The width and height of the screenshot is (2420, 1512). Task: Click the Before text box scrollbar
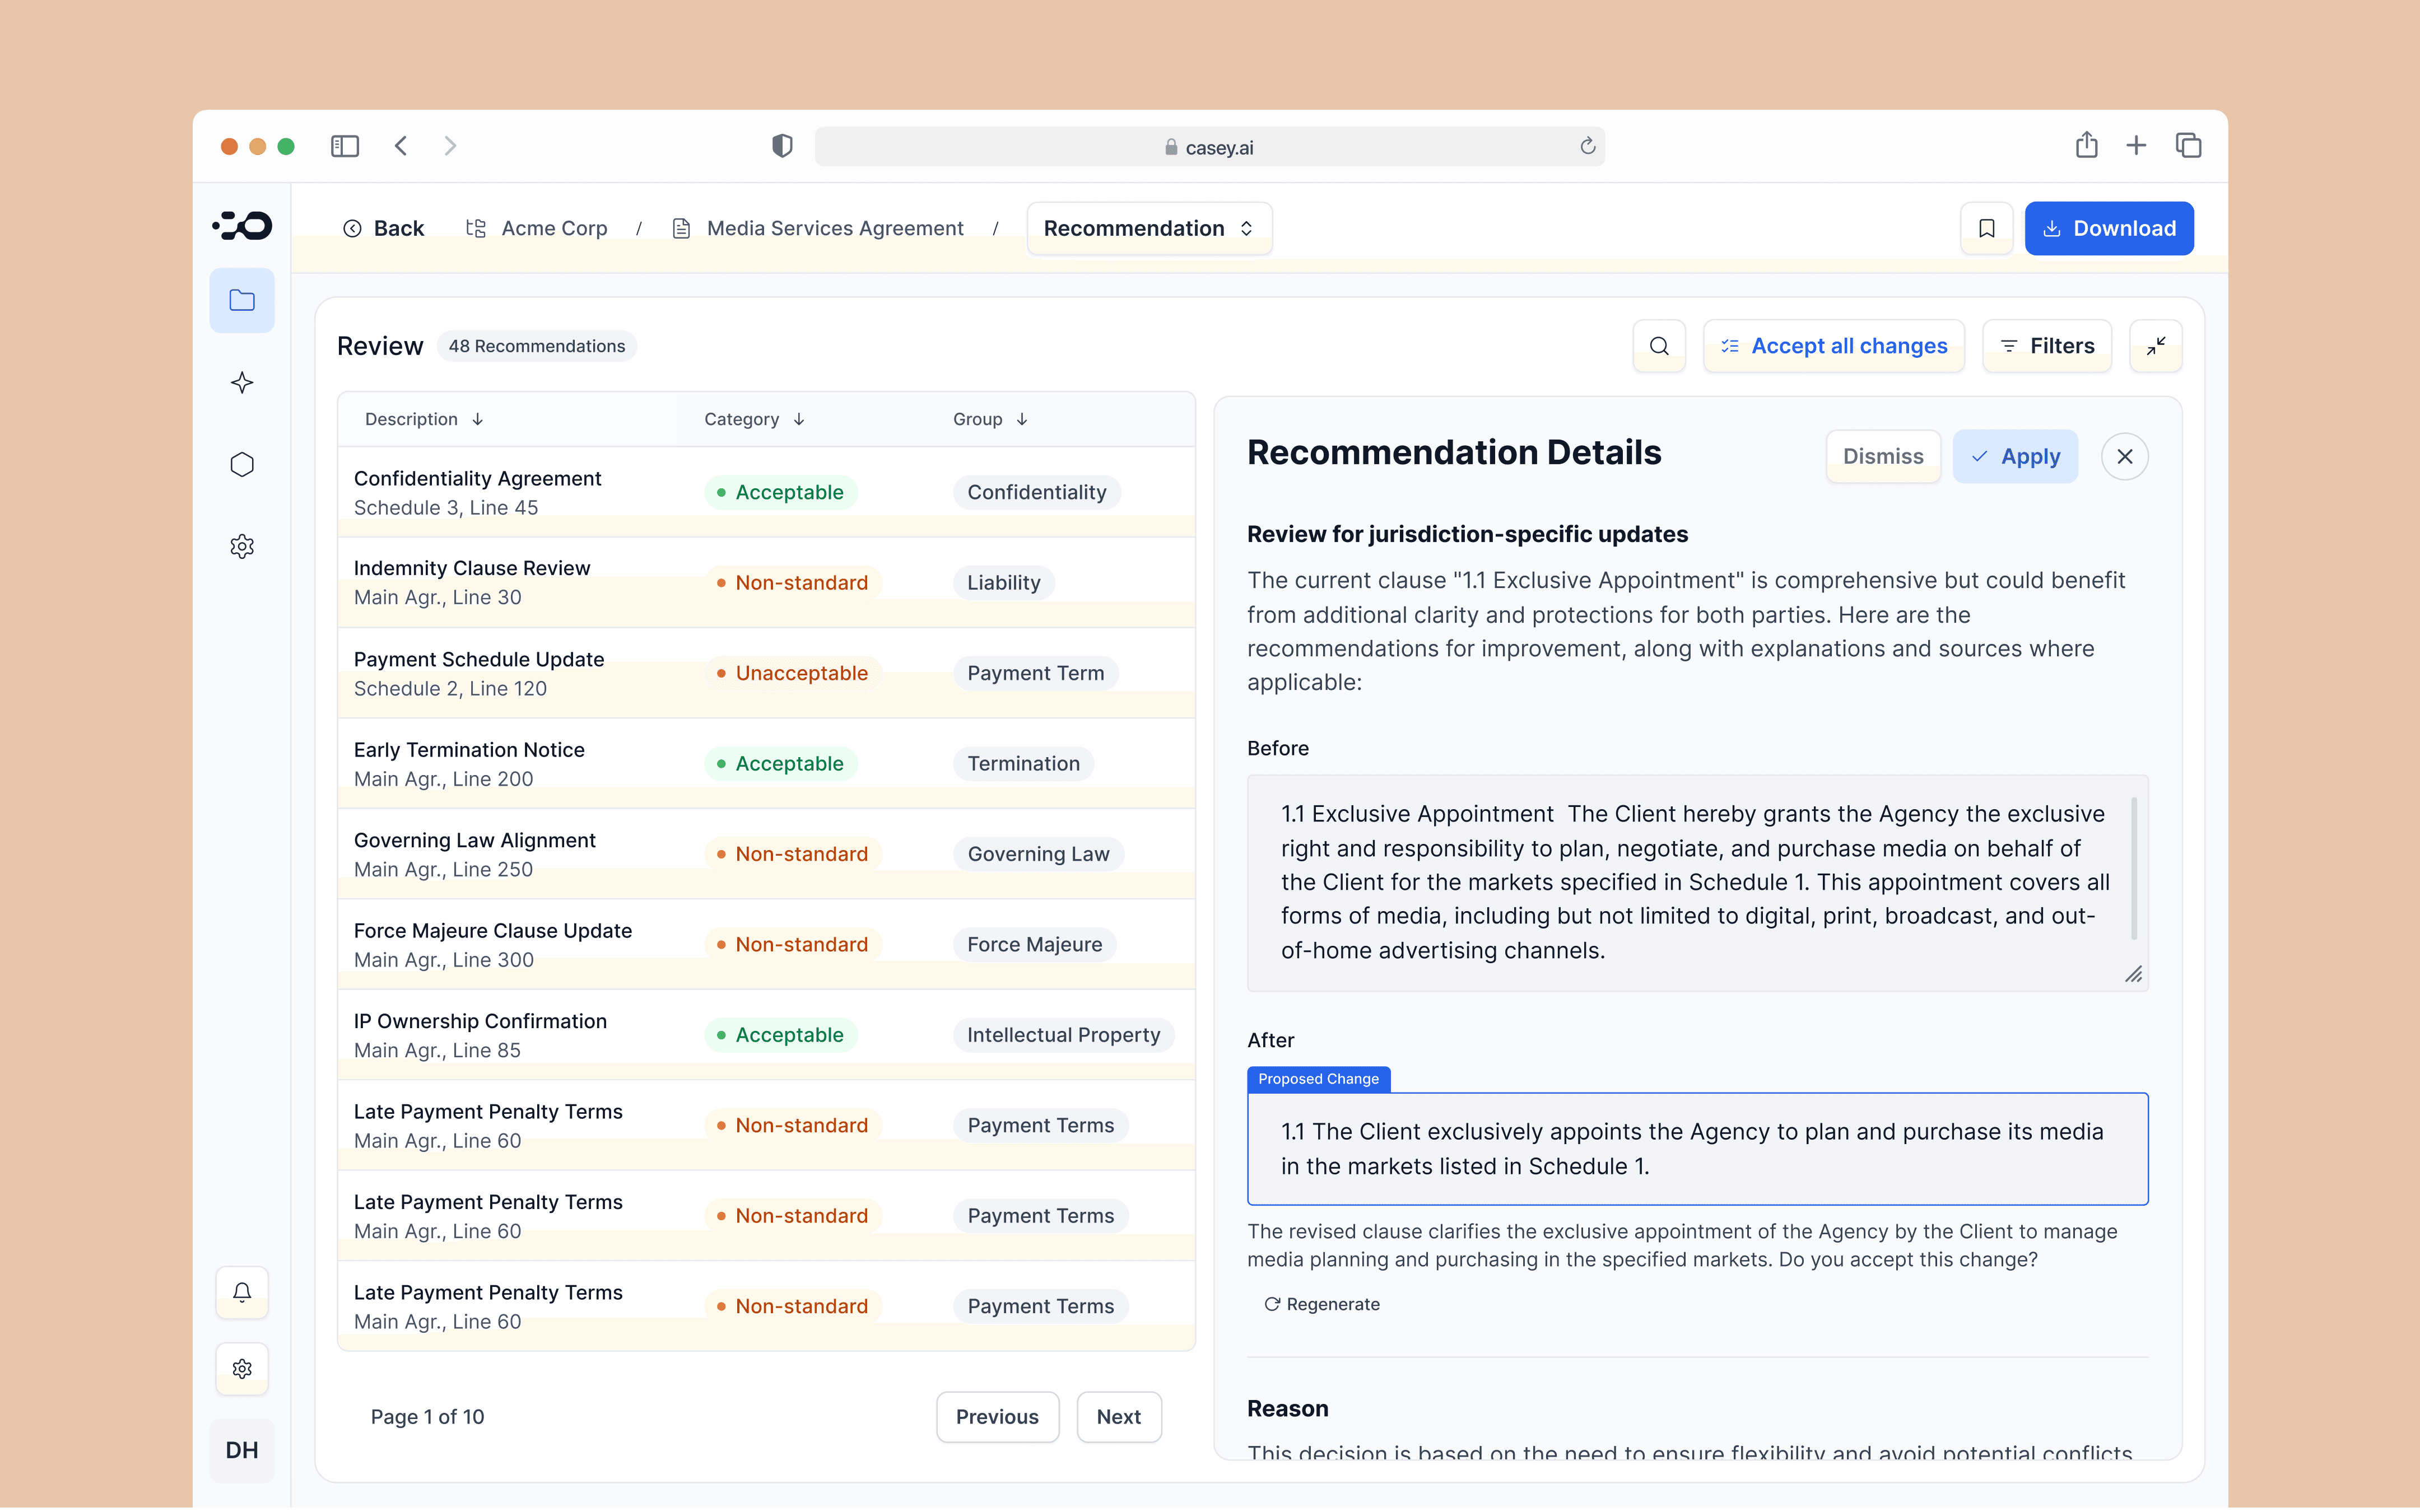click(x=2133, y=868)
